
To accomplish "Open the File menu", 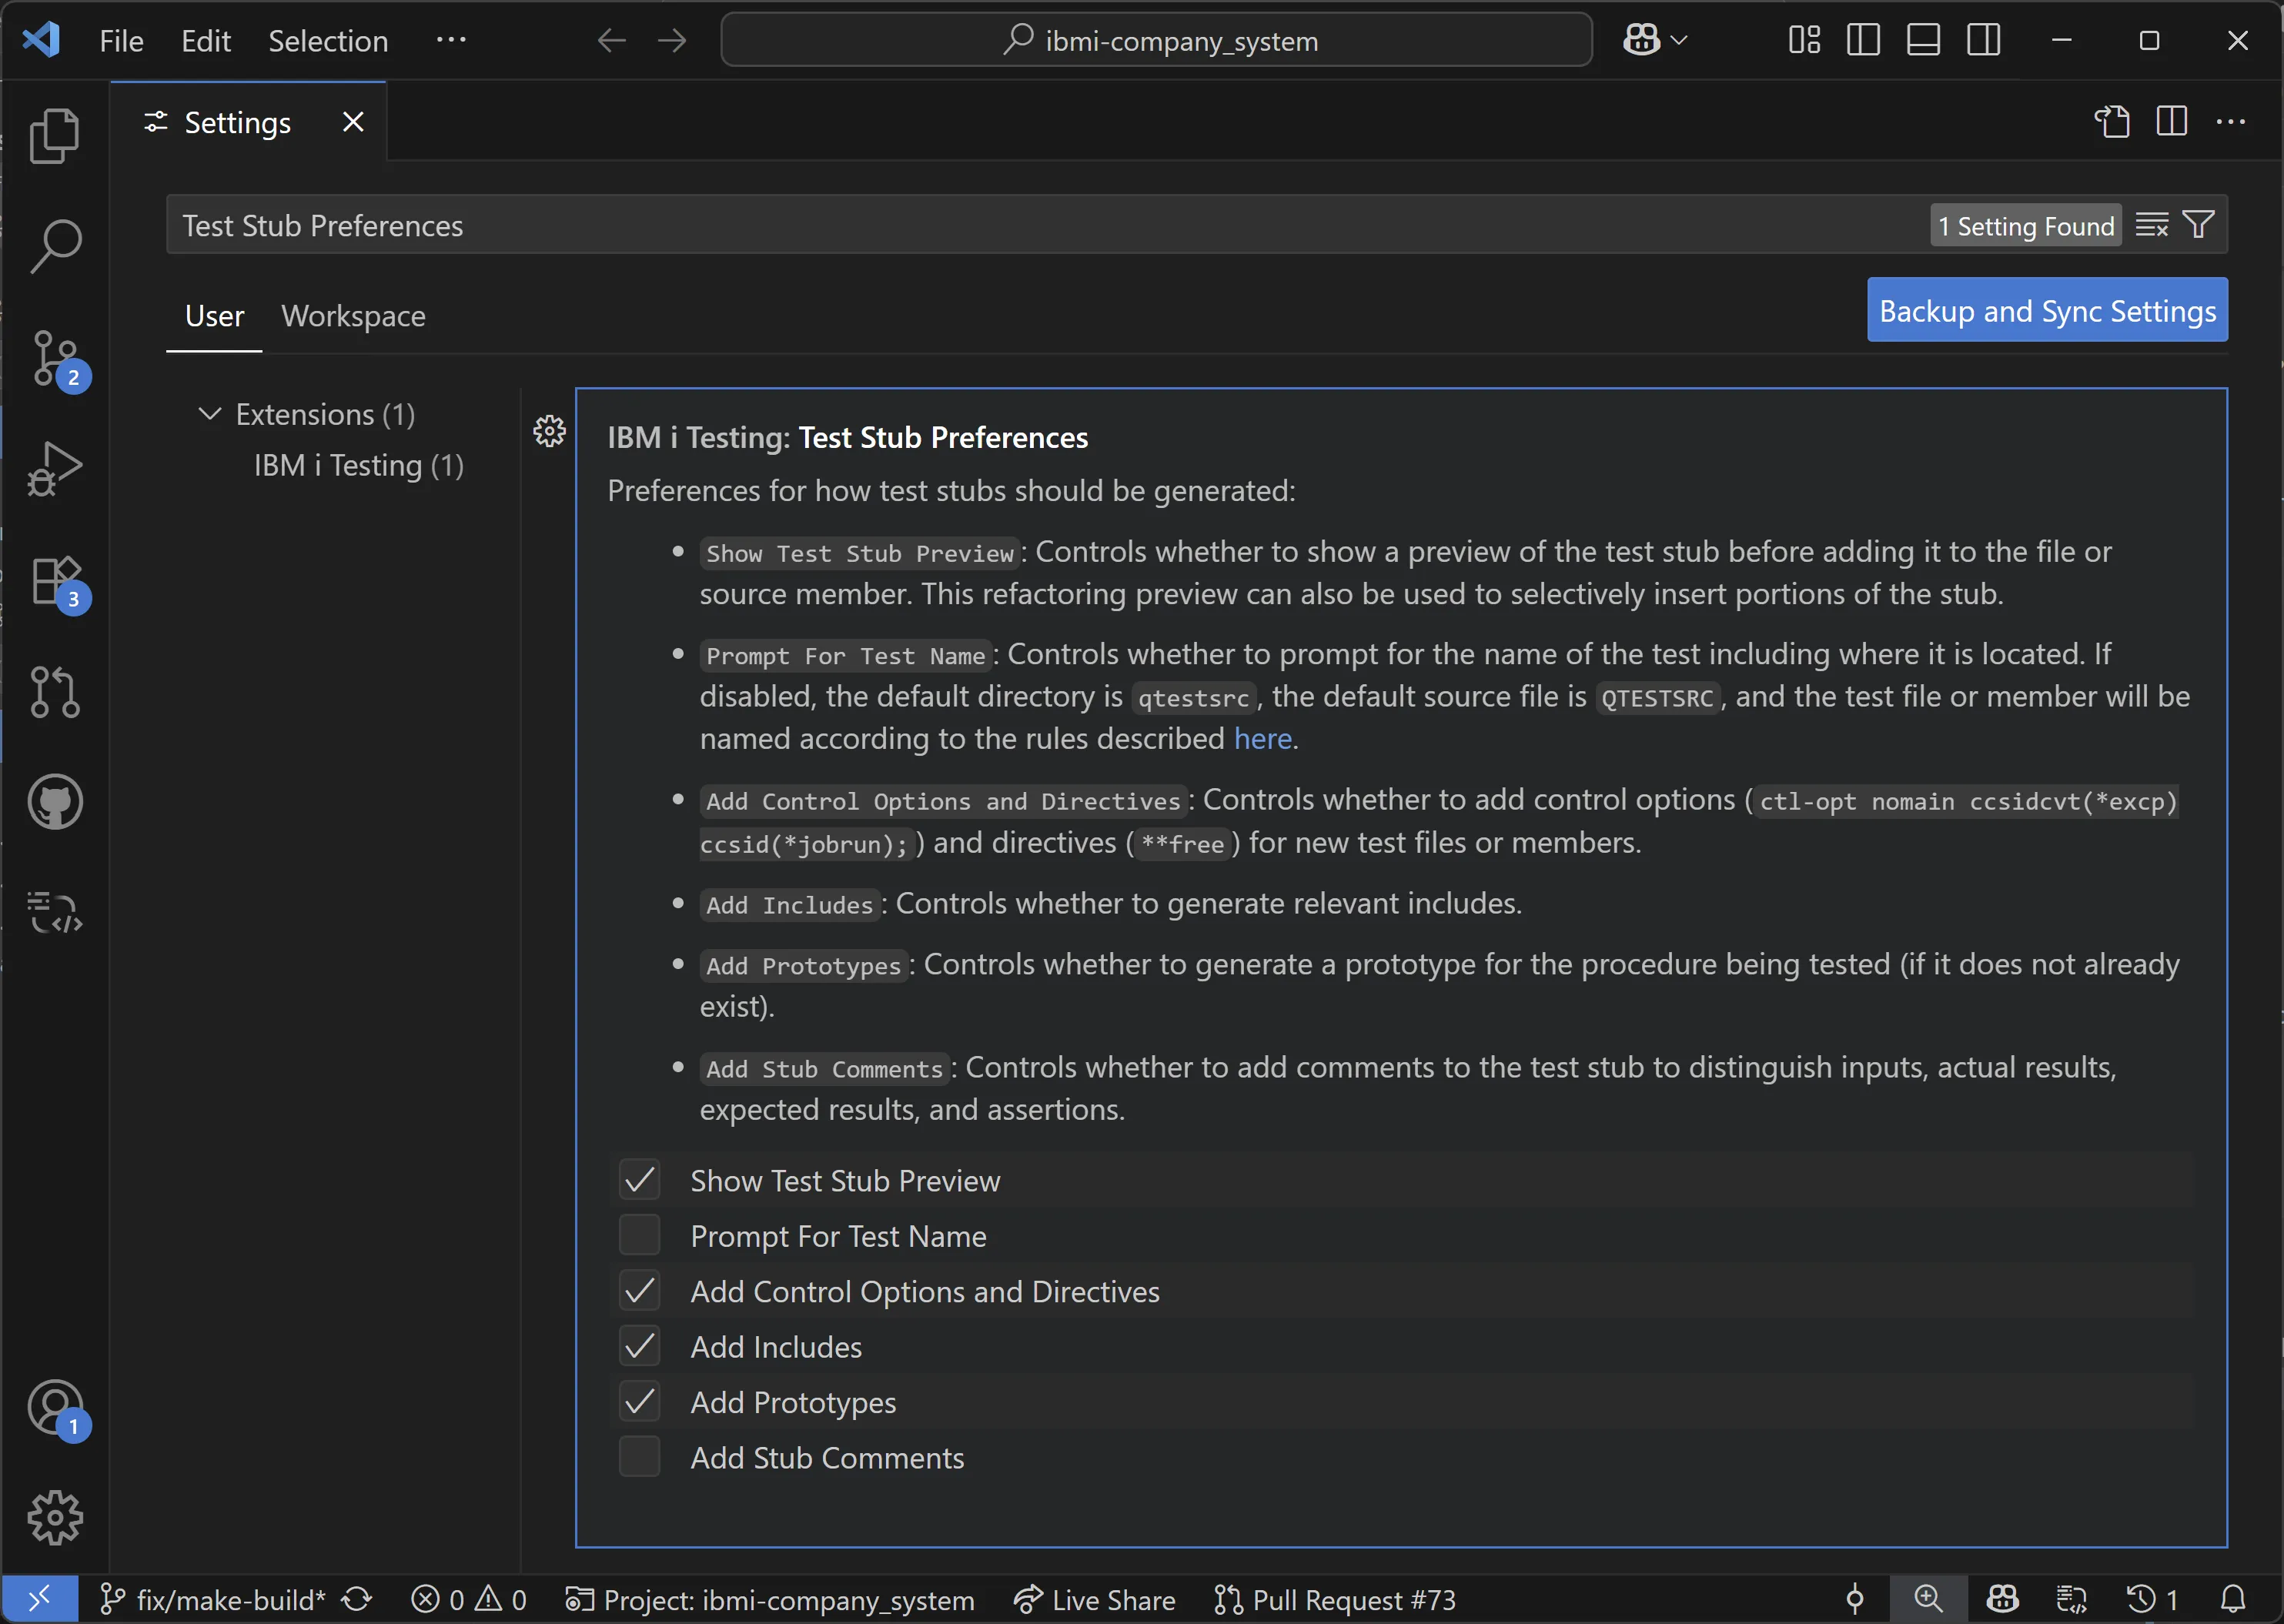I will coord(121,41).
